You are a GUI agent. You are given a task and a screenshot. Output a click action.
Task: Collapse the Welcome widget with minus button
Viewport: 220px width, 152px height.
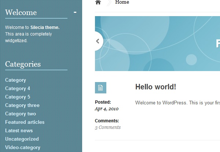coord(75,12)
